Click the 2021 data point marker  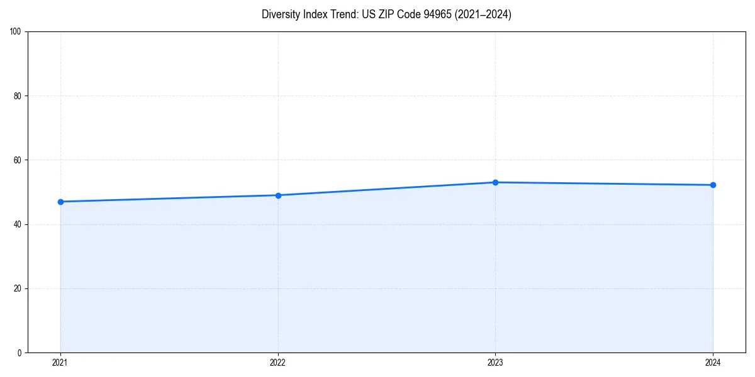tap(60, 201)
